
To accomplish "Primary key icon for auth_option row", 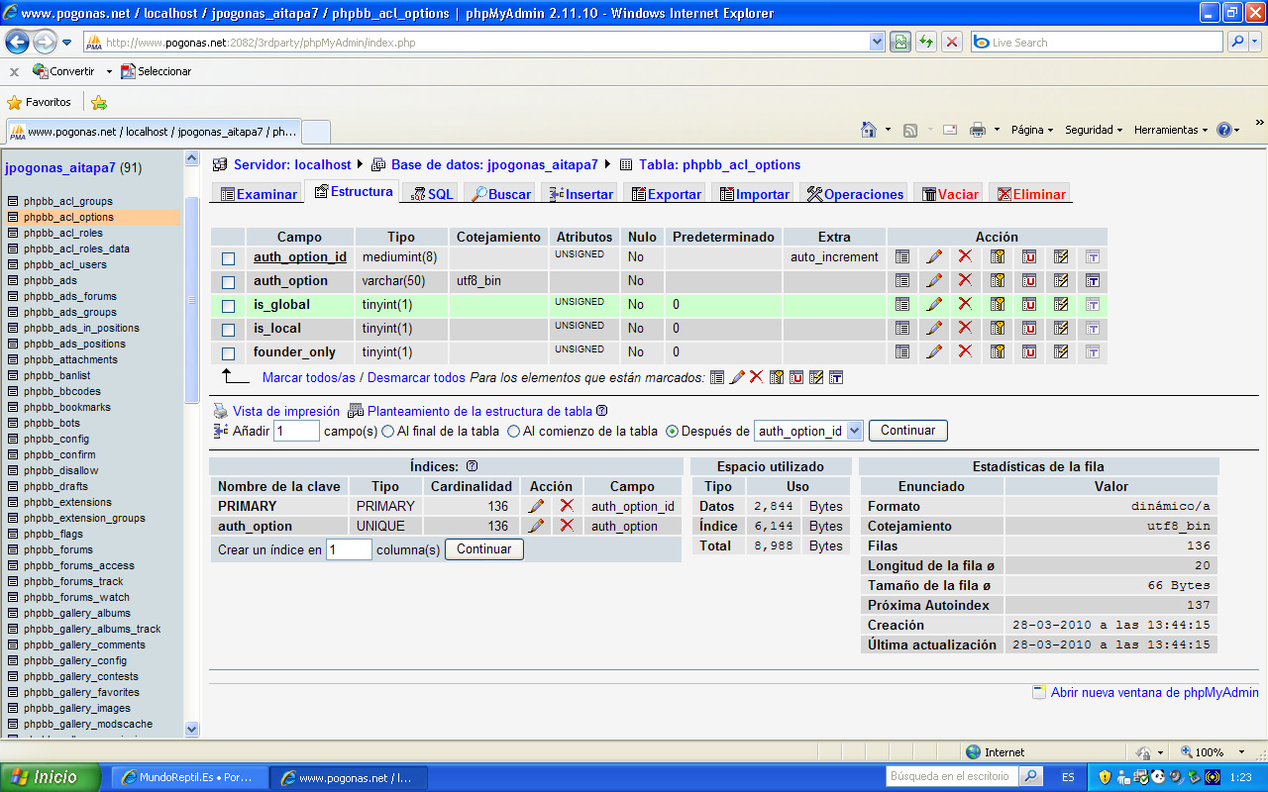I will coord(998,280).
